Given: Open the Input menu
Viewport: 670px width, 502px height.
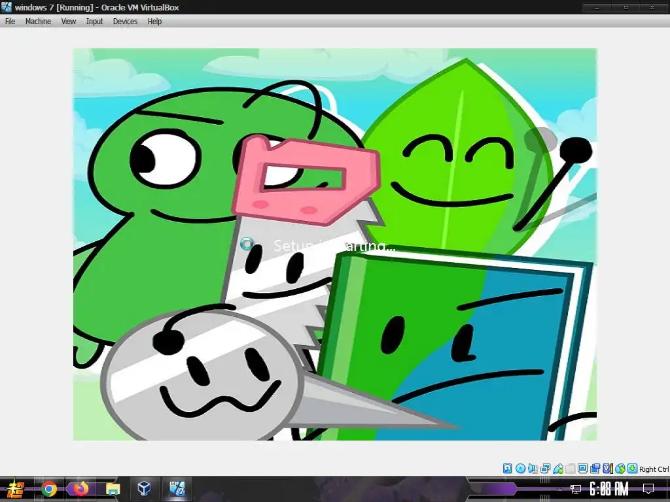Looking at the screenshot, I should (x=94, y=22).
